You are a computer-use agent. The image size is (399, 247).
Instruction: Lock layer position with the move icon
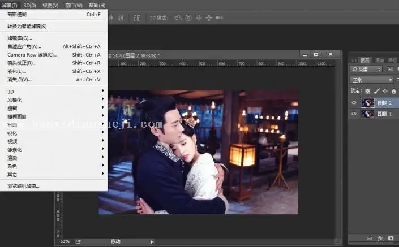[x=385, y=91]
